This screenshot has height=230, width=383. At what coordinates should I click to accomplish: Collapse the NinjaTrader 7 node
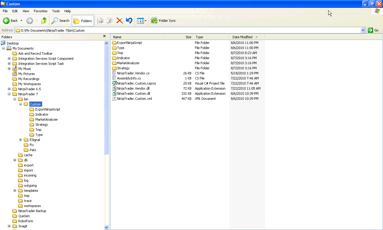pos(9,94)
